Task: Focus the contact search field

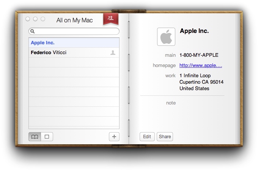Action: click(74, 31)
